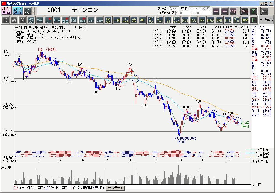Show the RSI indicator
Image resolution: width=275 pixels, height=193 pixels.
tap(194, 20)
